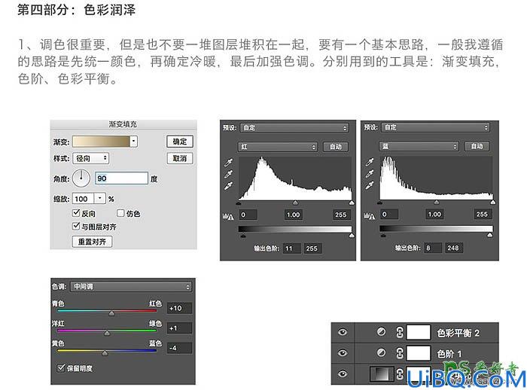Open 蓝 channel dropdown
Viewport: 527px width, 390px height.
click(x=419, y=147)
